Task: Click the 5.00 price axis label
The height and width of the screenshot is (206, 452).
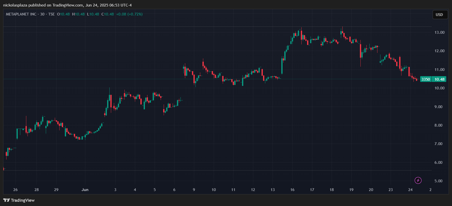Action: (x=438, y=181)
